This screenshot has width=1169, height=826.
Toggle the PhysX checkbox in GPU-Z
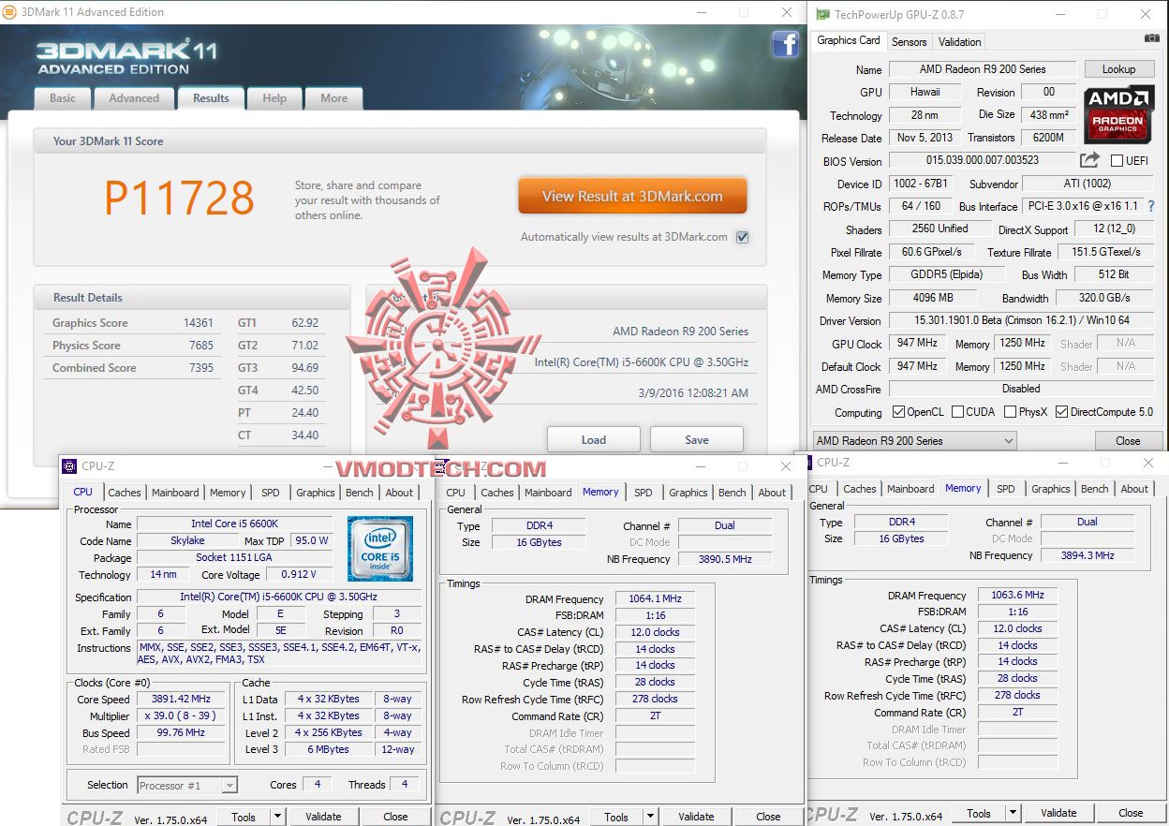(x=1011, y=412)
